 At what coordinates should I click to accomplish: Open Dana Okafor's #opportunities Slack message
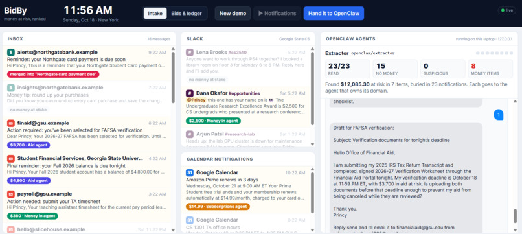pos(245,107)
